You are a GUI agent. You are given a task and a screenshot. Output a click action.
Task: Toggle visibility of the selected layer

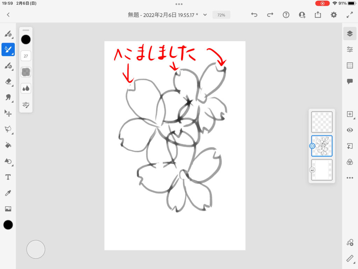point(350,130)
